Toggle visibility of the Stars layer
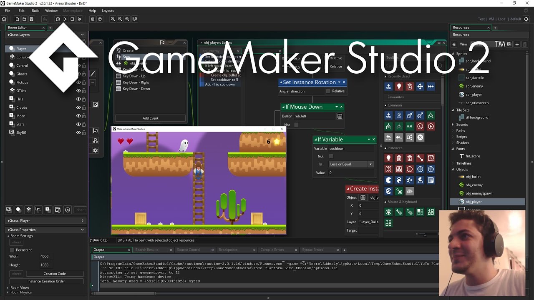Viewport: 534px width, 300px height. coord(78,124)
